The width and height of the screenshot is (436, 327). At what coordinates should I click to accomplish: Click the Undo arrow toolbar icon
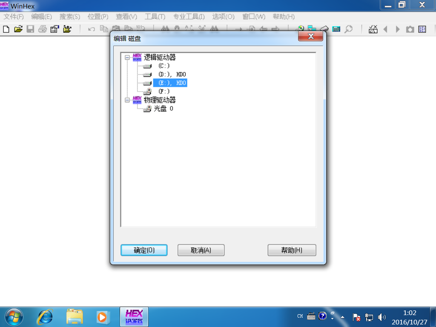point(92,29)
